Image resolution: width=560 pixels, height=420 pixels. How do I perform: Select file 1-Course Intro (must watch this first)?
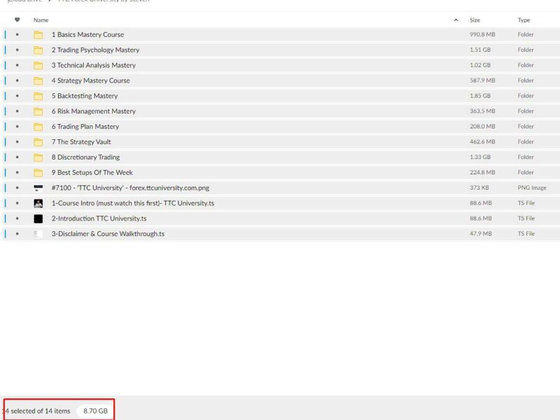[x=132, y=203]
